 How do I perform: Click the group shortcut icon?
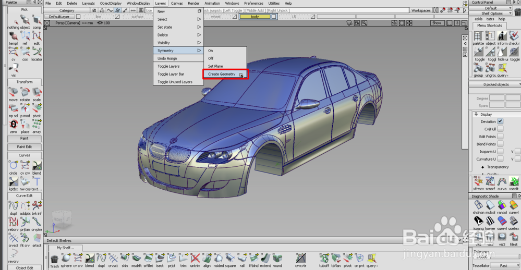[478, 69]
